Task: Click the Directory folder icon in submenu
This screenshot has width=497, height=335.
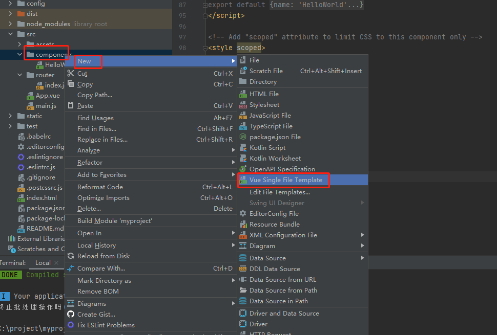Action: pyautogui.click(x=243, y=82)
